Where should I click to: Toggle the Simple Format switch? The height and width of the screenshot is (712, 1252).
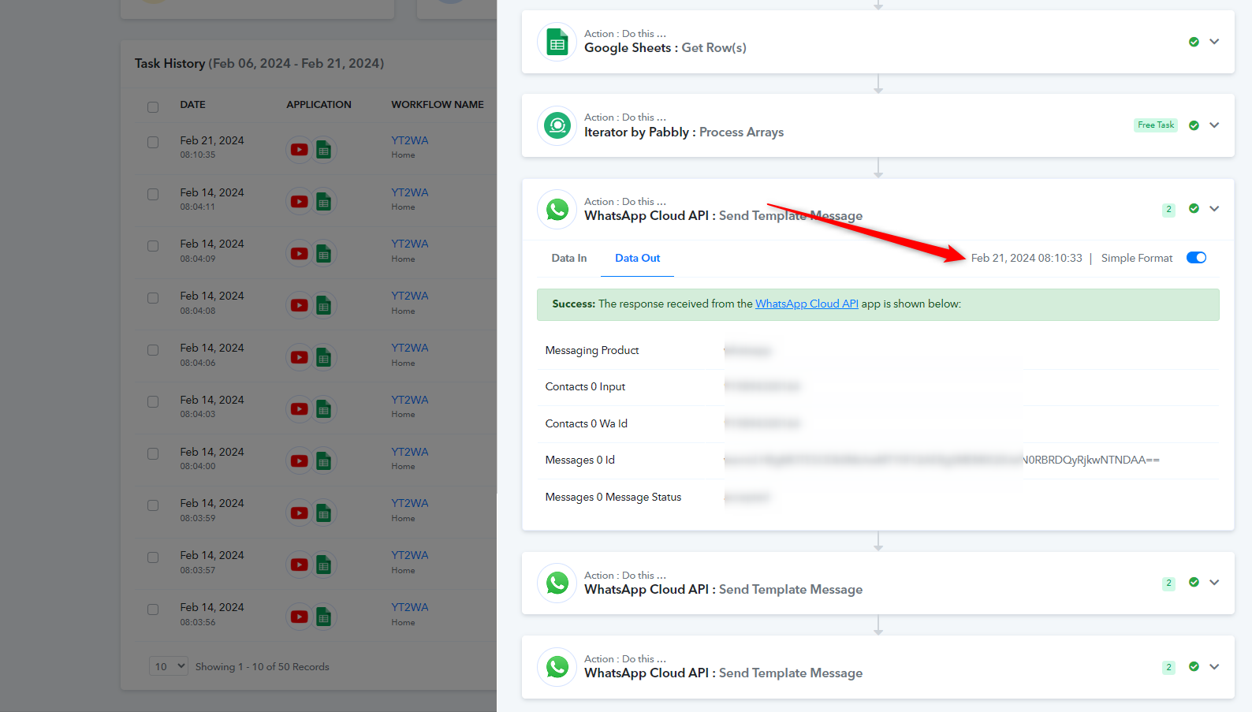pyautogui.click(x=1196, y=258)
